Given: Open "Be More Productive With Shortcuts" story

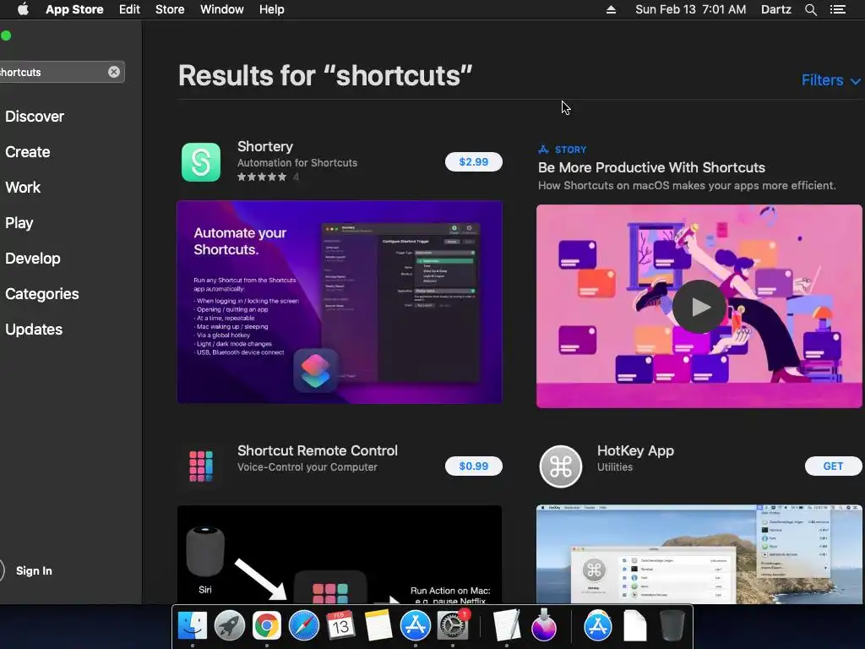Looking at the screenshot, I should [x=651, y=168].
